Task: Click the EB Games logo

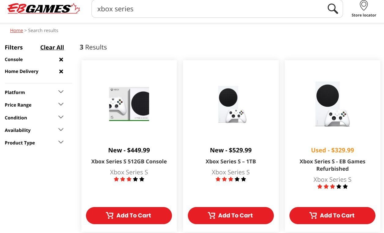Action: click(x=43, y=9)
